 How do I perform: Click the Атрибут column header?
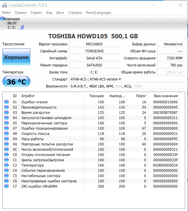(52, 96)
